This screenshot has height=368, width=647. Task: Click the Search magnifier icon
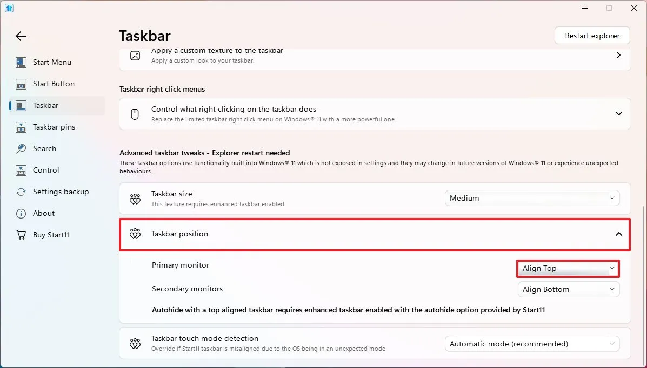point(21,148)
